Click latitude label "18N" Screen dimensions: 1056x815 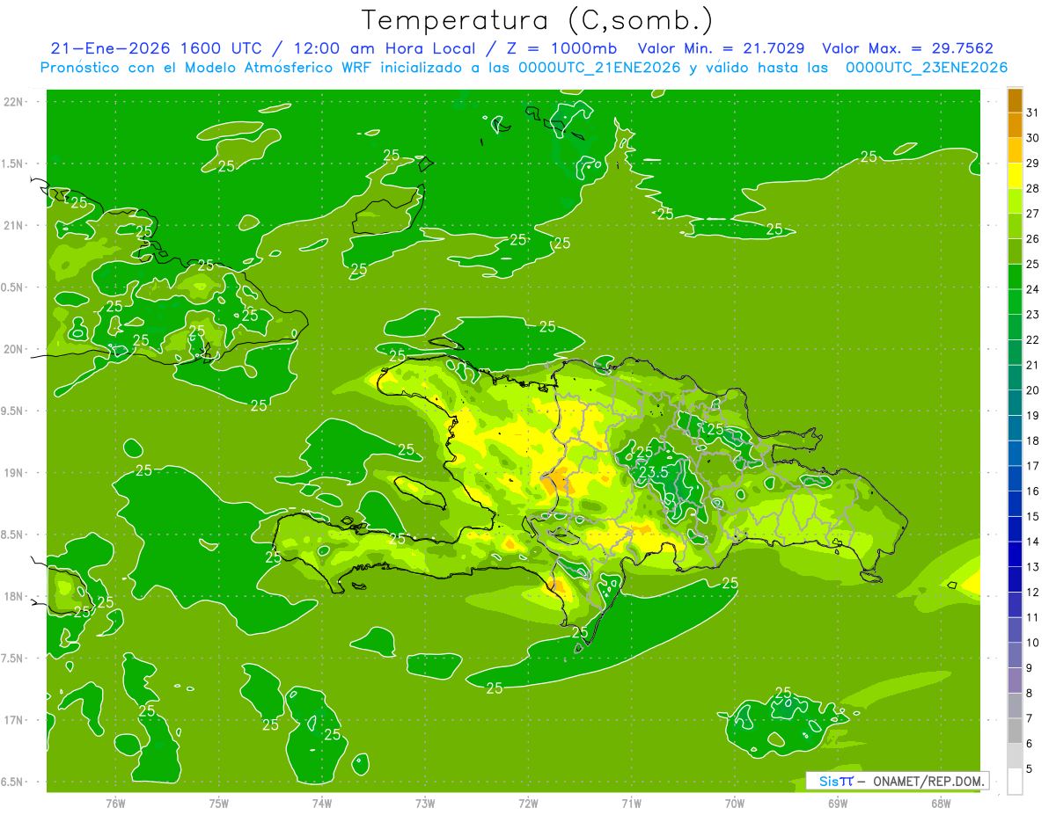(x=15, y=596)
